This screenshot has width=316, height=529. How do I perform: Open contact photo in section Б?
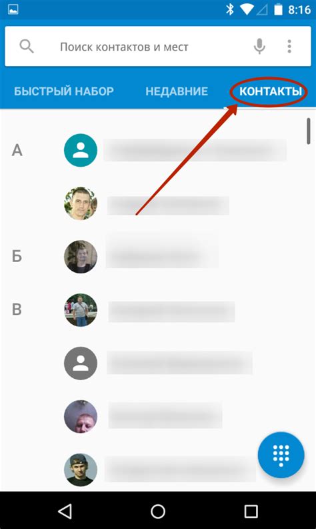[x=81, y=256]
